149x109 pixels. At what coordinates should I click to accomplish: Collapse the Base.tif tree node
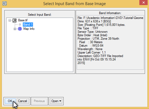click(10, 20)
